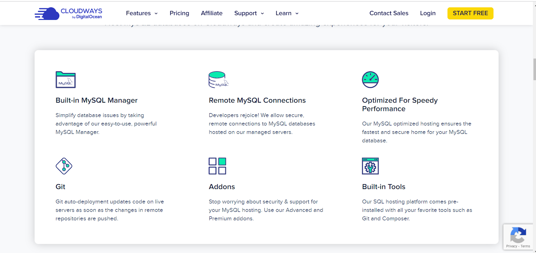Click the Cloudways cloud logo icon
The height and width of the screenshot is (253, 536).
pos(47,13)
